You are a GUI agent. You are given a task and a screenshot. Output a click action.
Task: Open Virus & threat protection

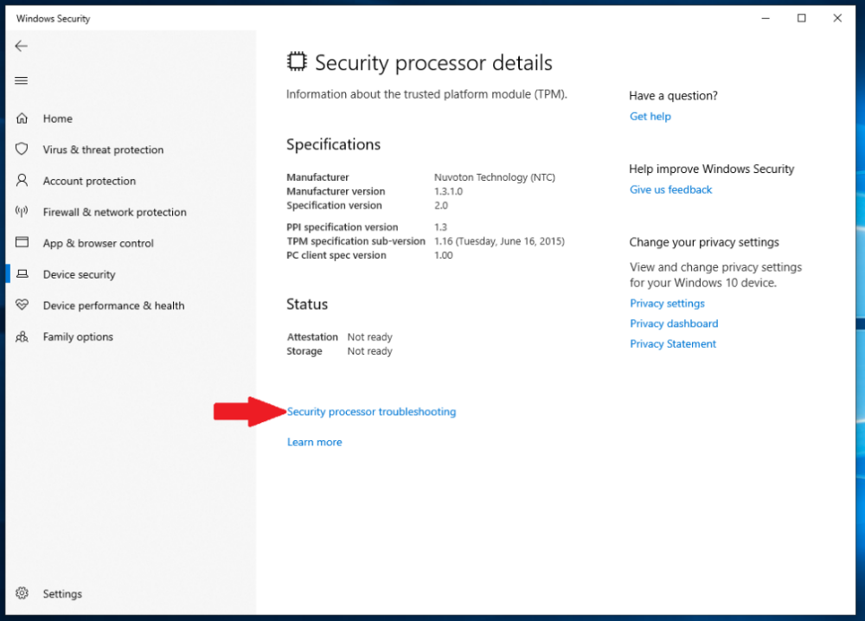(103, 150)
